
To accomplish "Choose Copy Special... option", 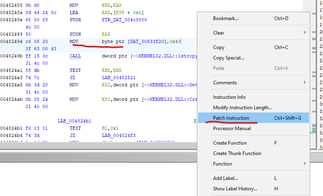I will (x=228, y=58).
